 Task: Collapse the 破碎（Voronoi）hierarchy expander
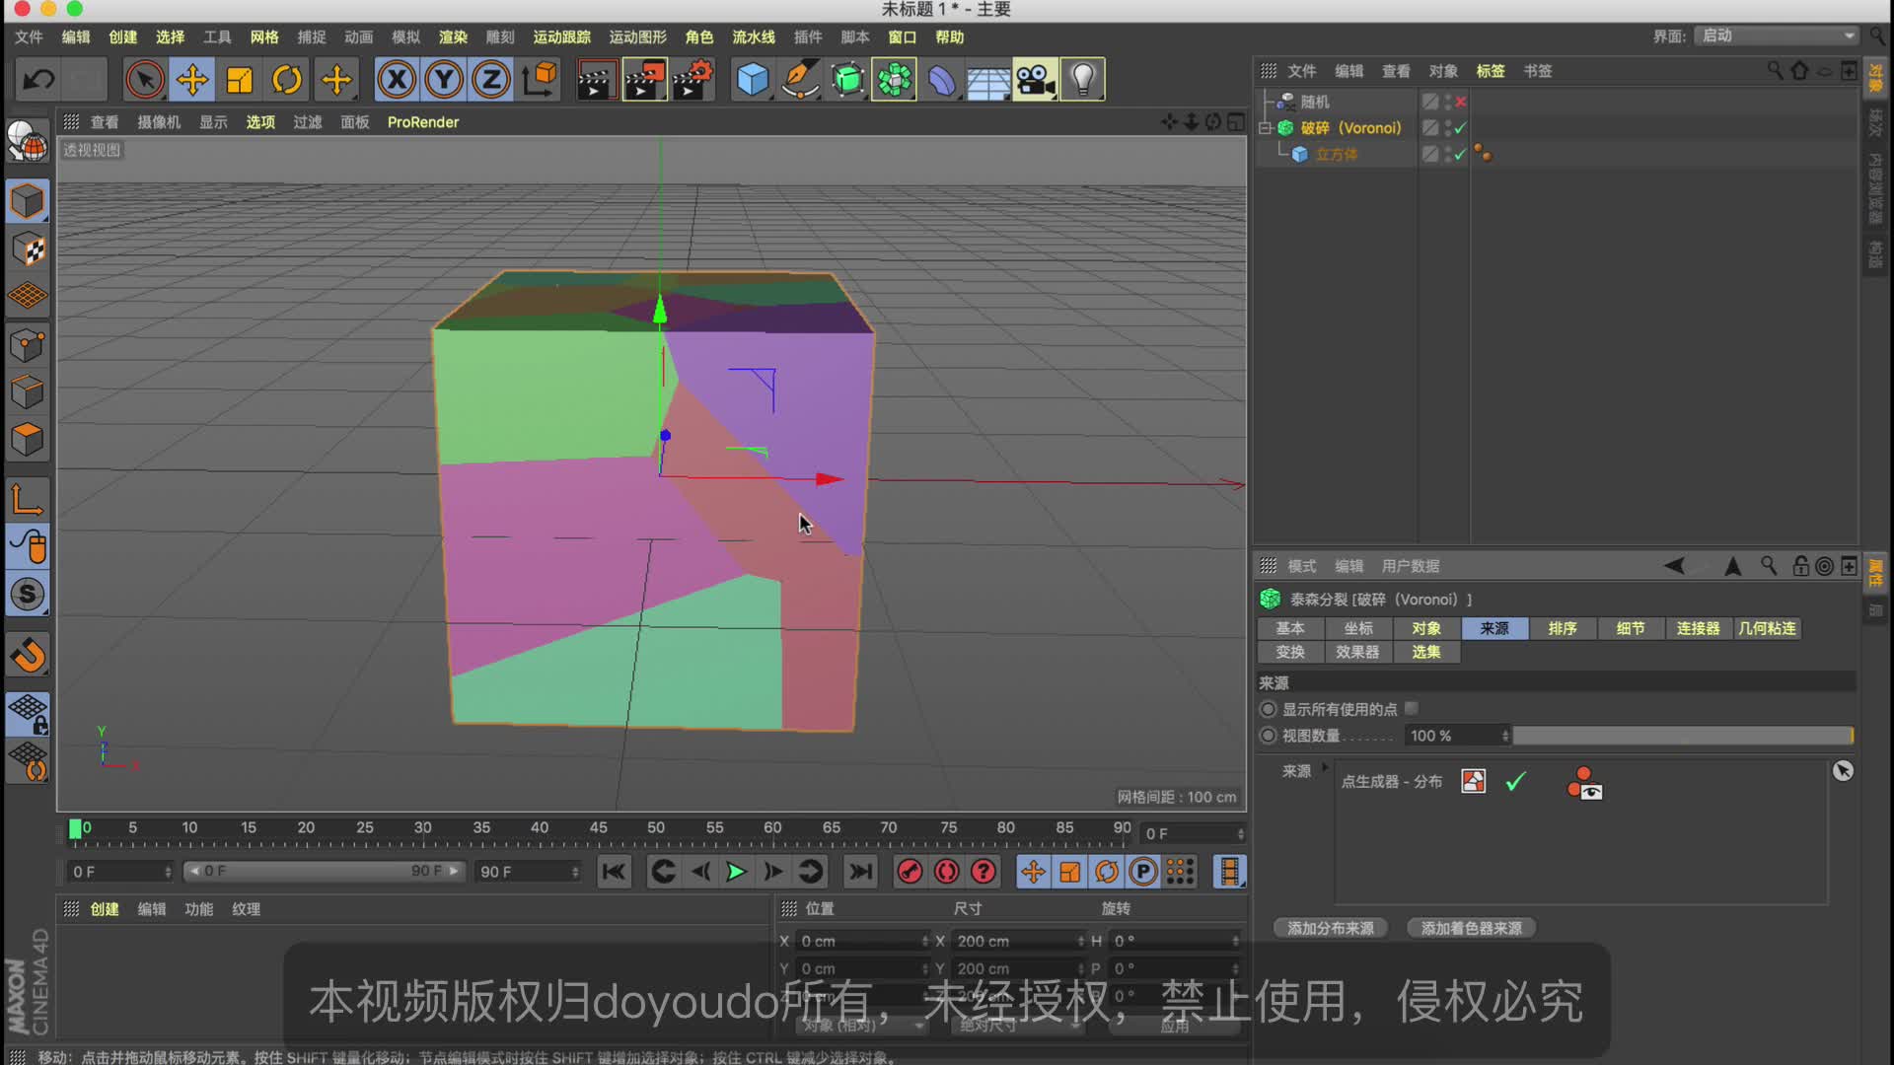point(1267,127)
